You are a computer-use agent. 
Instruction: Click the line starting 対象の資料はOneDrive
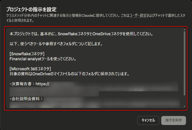69,74
